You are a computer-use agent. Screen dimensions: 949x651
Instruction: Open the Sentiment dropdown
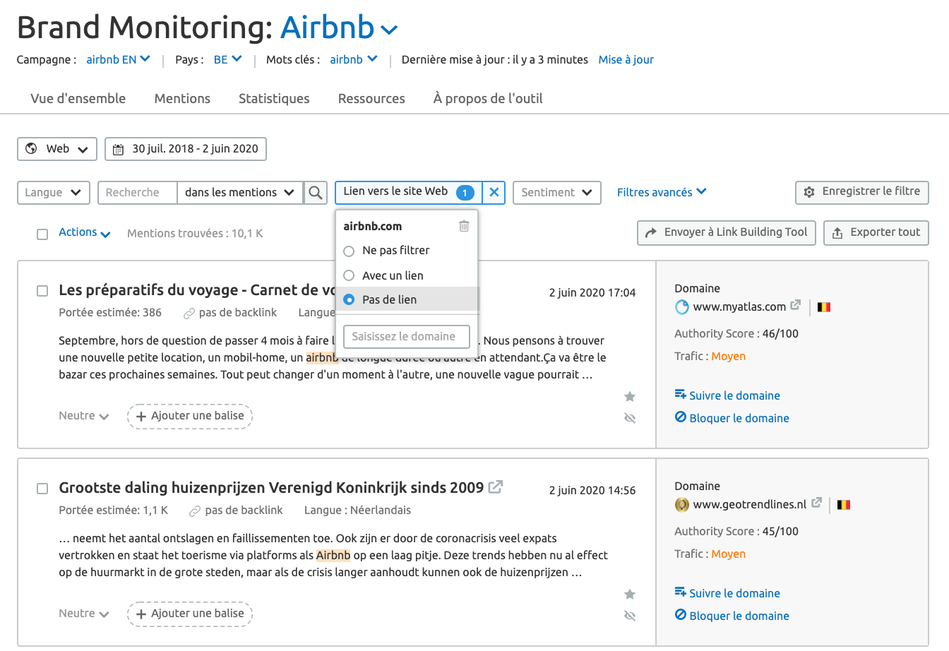point(556,192)
